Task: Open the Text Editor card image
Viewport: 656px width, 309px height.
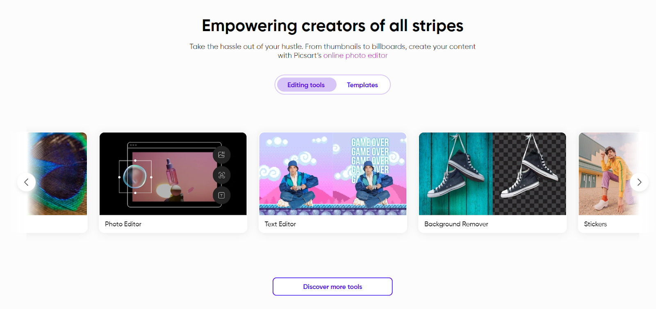Action: click(x=333, y=174)
